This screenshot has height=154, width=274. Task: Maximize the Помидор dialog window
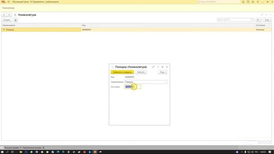pyautogui.click(x=162, y=67)
